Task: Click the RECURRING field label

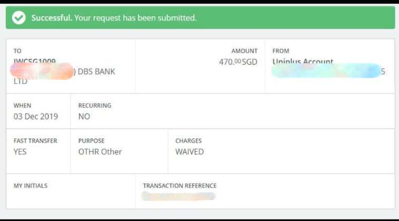Action: click(x=95, y=106)
